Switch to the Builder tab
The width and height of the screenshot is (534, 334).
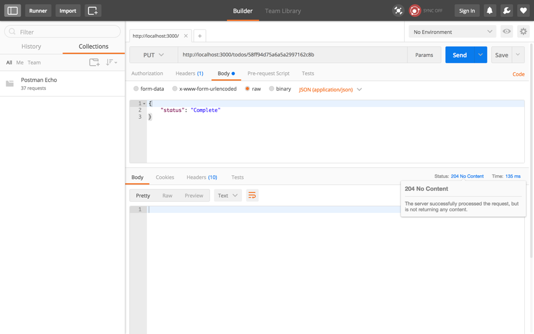[243, 11]
